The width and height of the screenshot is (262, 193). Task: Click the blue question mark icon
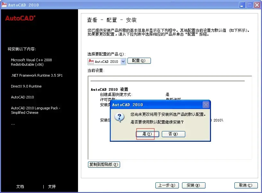[x=119, y=118]
